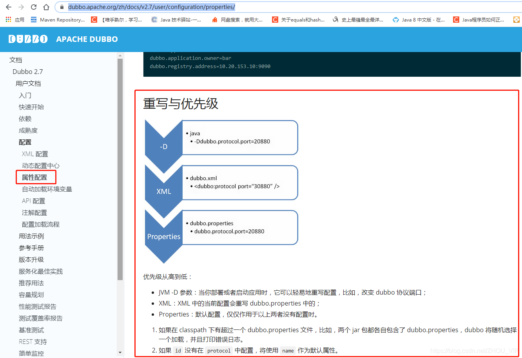Open the 成熟度 page

point(28,130)
